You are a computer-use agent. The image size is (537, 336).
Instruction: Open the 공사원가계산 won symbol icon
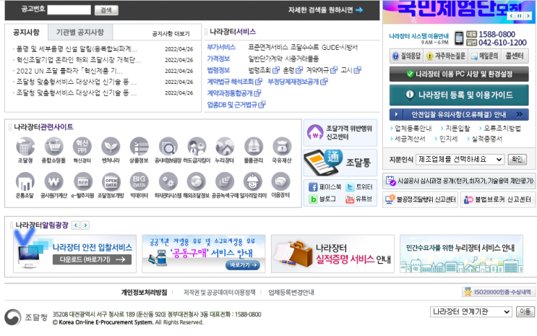tap(53, 181)
